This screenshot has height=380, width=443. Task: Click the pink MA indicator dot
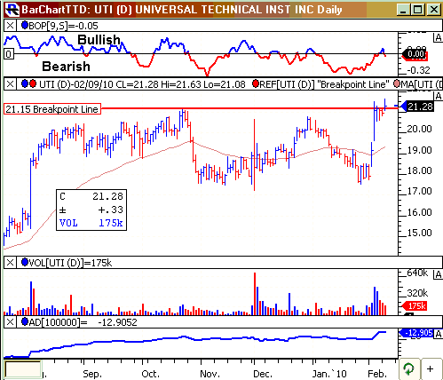[x=397, y=84]
